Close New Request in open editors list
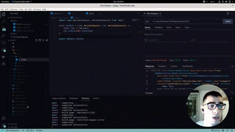Screen dimensions: 235x132 coord(12,37)
